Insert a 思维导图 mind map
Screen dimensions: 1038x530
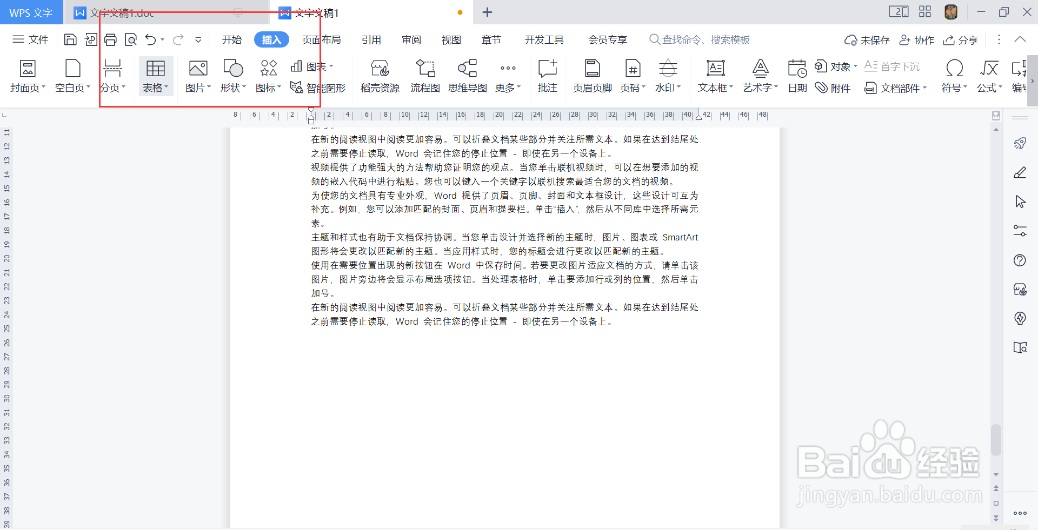click(467, 76)
